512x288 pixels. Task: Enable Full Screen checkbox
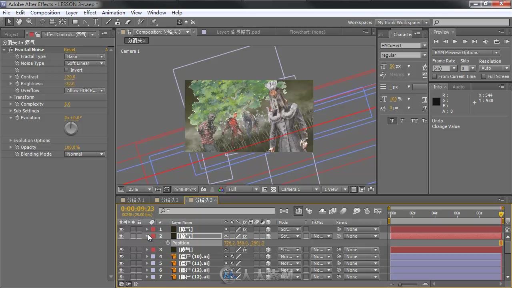[x=484, y=76]
